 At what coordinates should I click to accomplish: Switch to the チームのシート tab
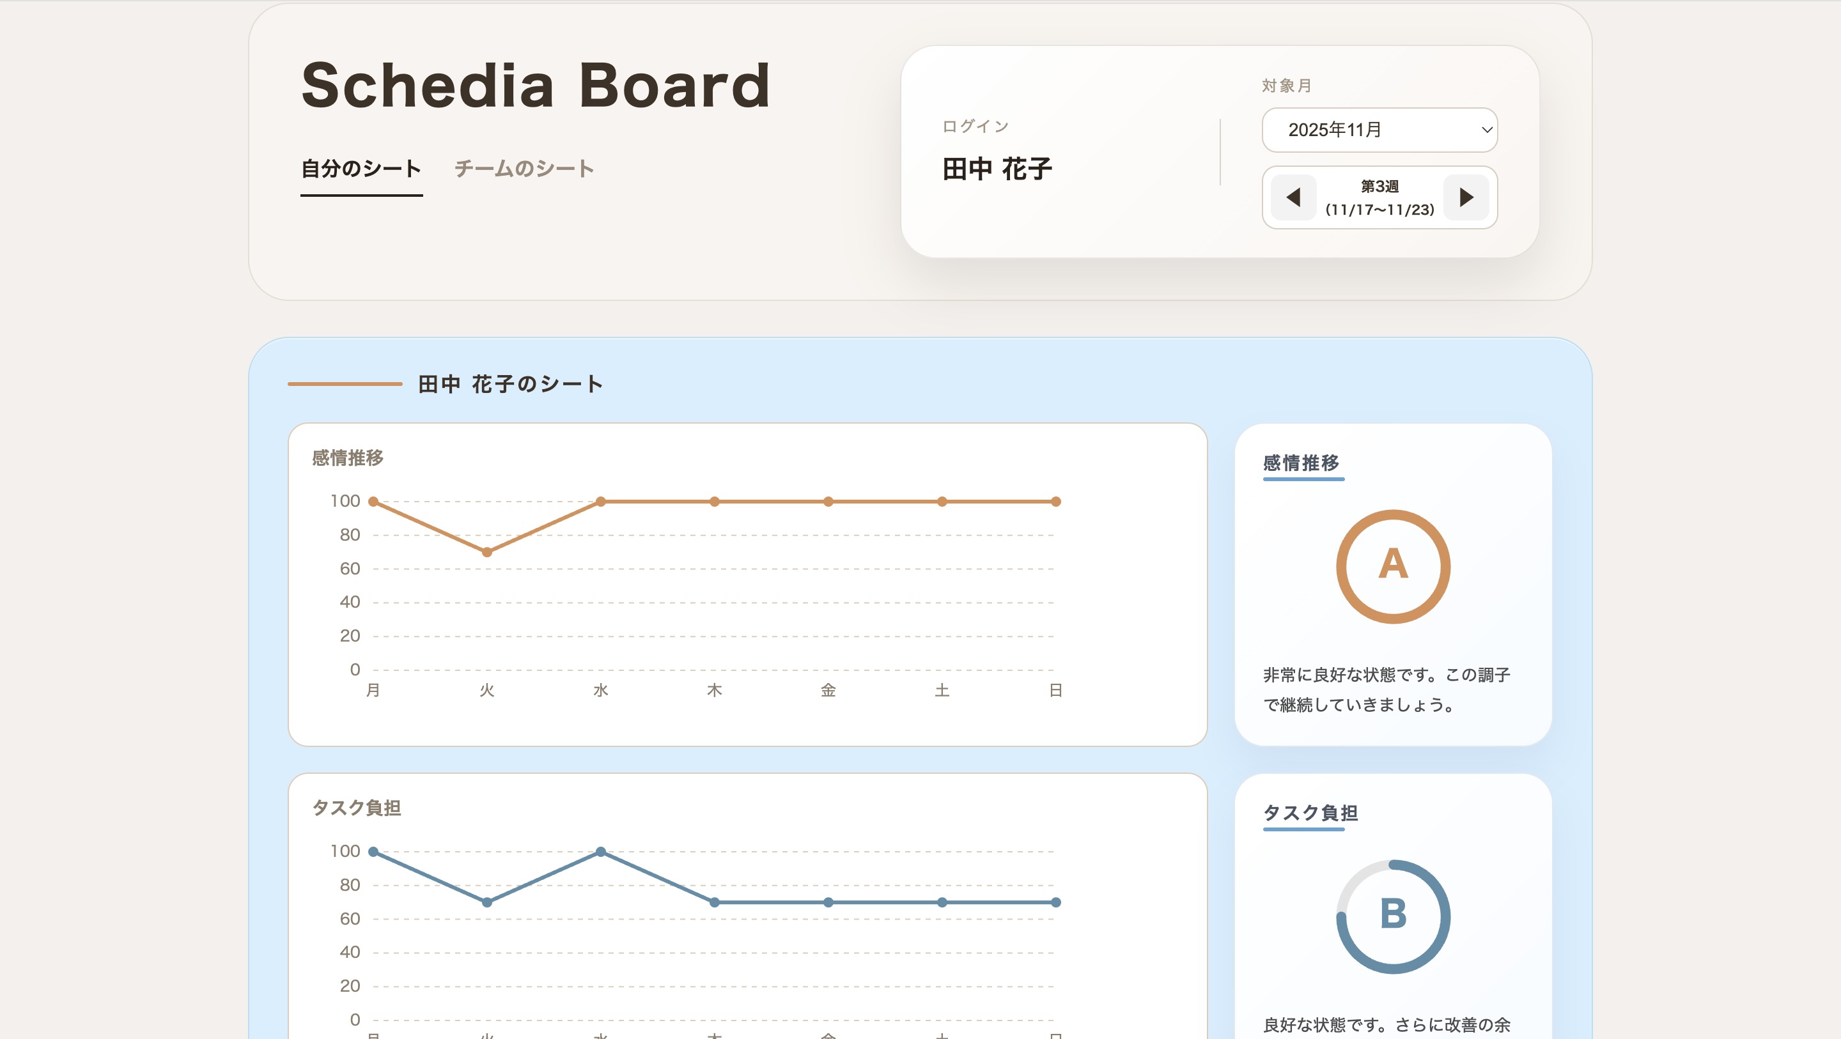[x=524, y=169]
